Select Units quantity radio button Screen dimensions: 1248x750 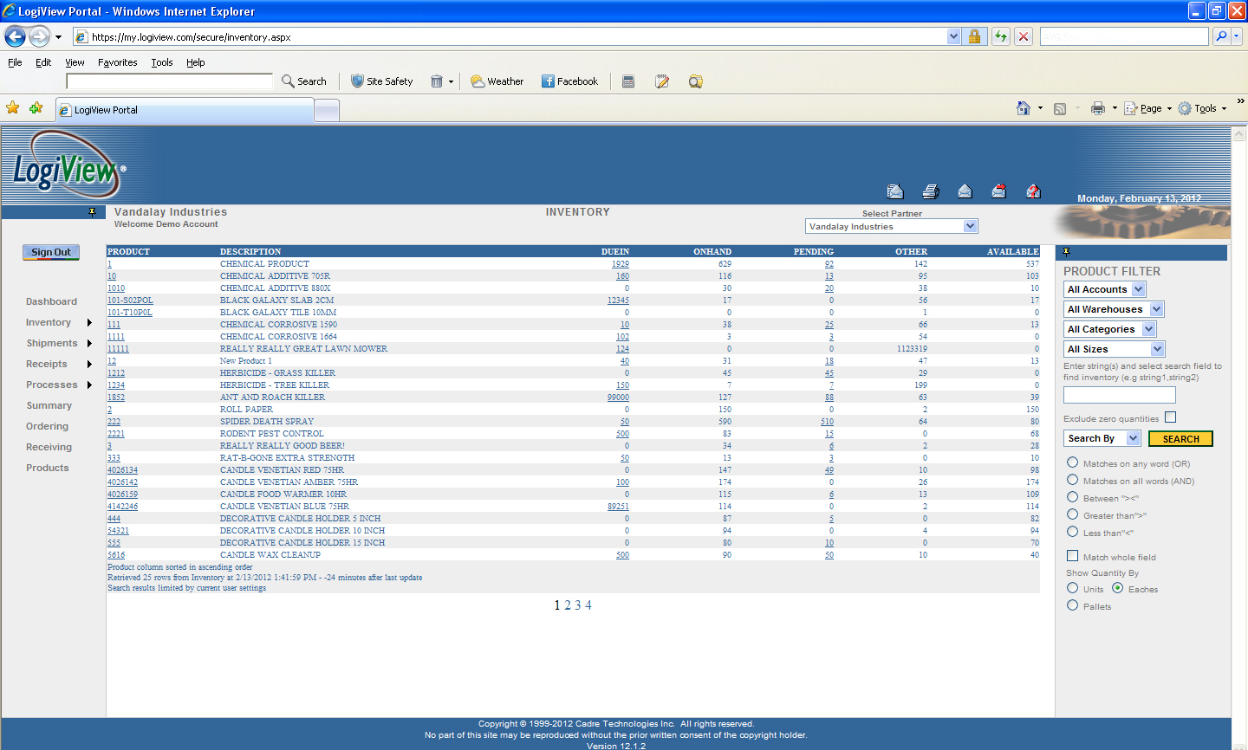(x=1072, y=588)
